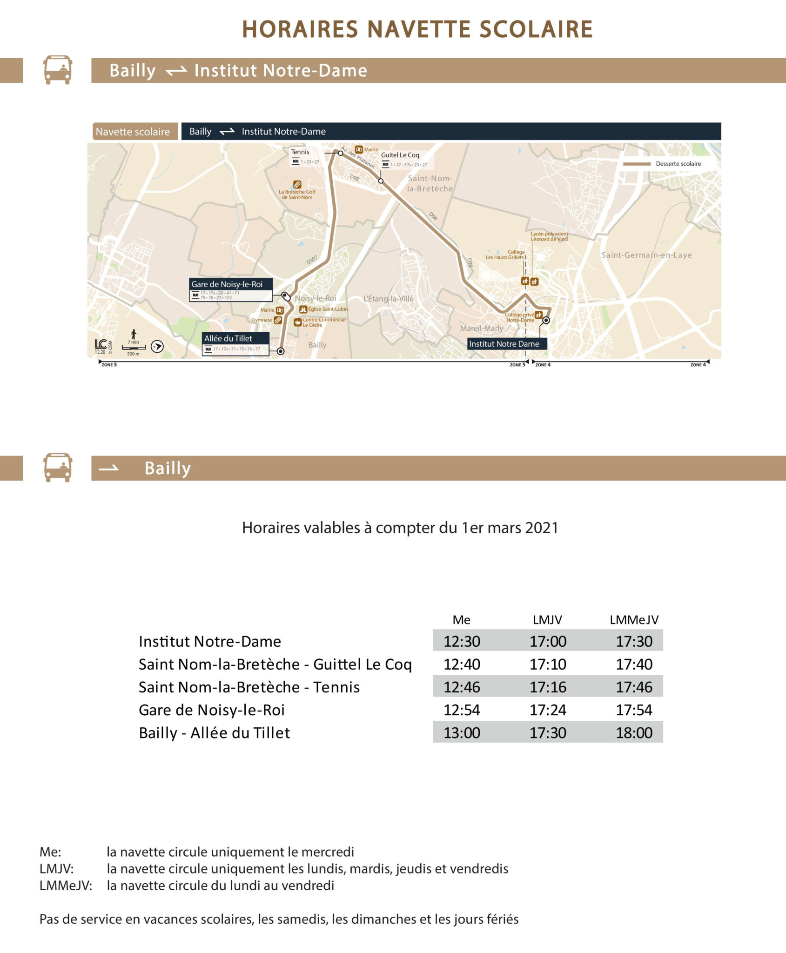
Task: Click the 12:54 time cell
Action: click(x=462, y=710)
